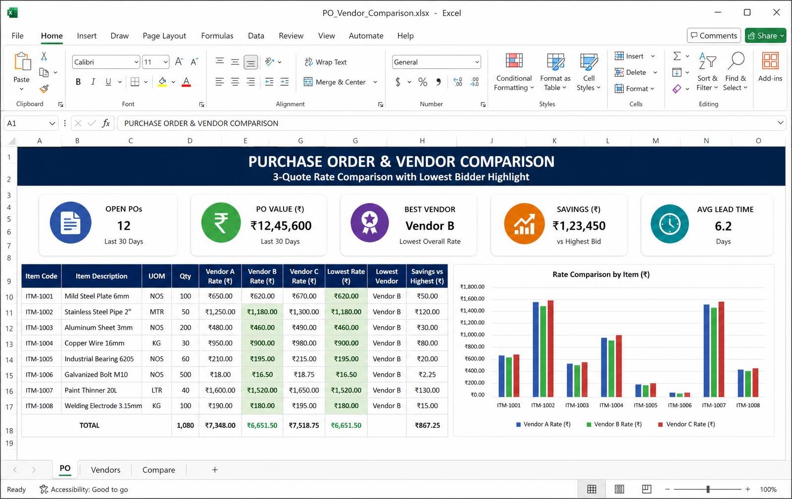Viewport: 792px width, 499px height.
Task: Toggle Align Left
Action: [220, 82]
